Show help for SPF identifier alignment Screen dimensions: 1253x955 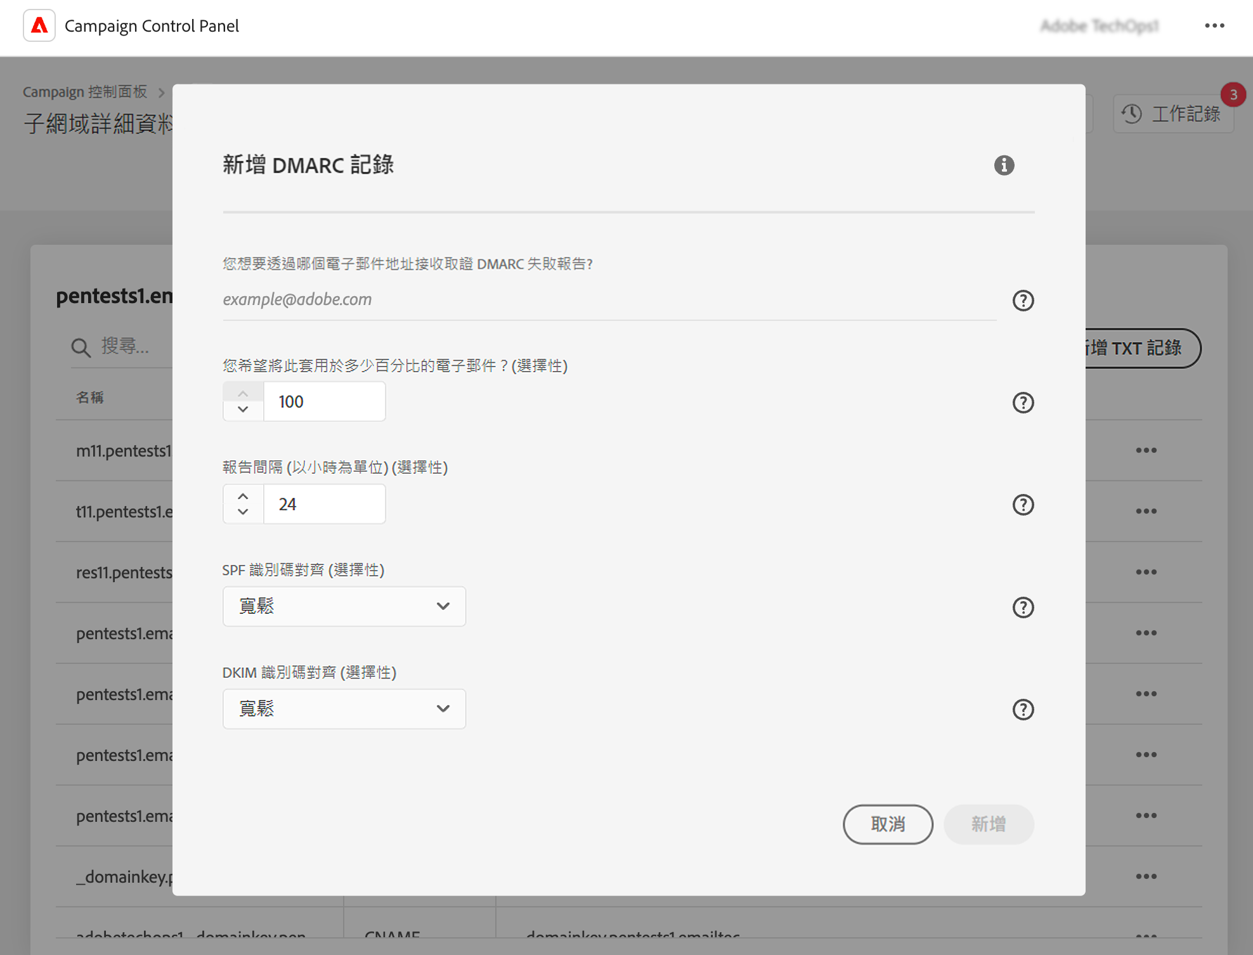coord(1023,607)
